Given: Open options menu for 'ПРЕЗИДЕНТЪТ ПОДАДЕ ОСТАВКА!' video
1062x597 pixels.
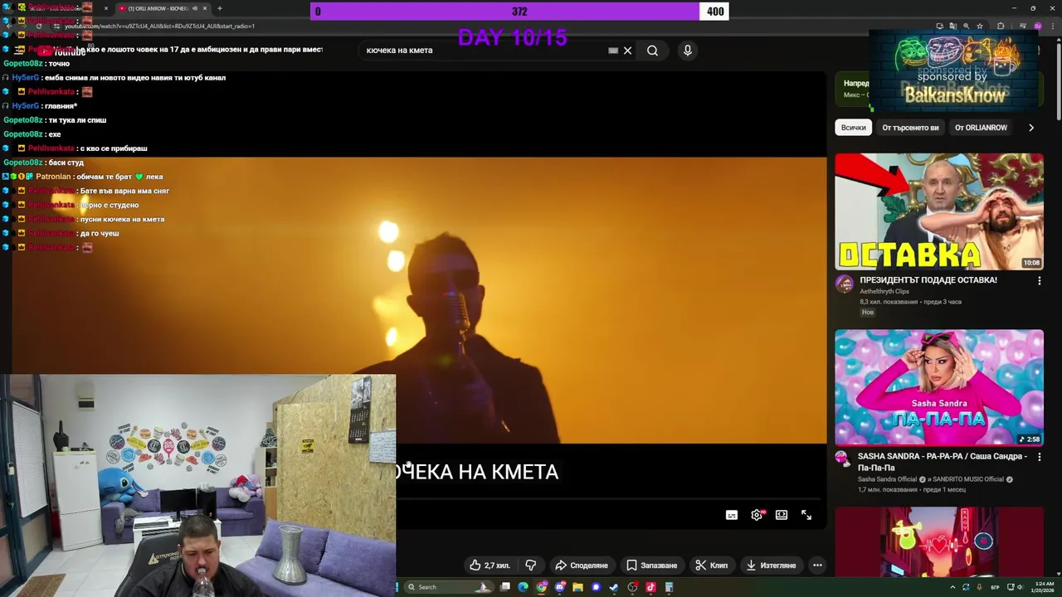Looking at the screenshot, I should [x=1039, y=281].
